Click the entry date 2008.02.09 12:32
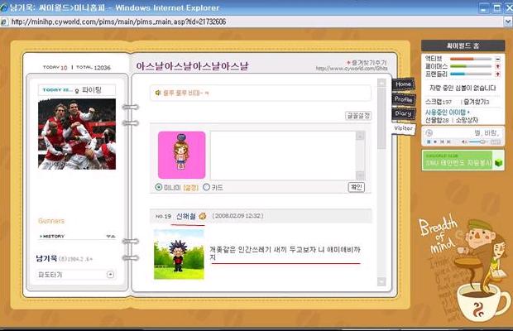 [237, 216]
